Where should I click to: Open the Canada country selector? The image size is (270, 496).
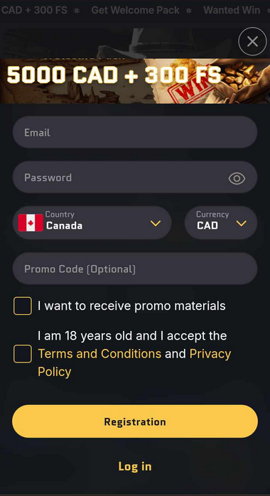tap(92, 222)
